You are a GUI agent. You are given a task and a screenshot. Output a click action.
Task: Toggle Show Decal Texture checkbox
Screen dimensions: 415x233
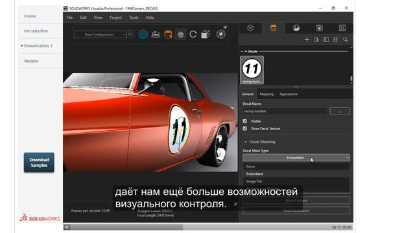[x=245, y=128]
